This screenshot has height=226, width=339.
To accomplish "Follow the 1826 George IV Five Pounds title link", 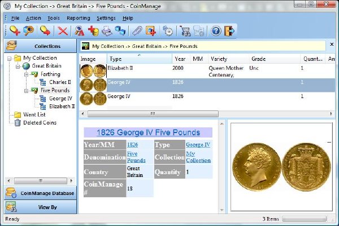I will 148,132.
